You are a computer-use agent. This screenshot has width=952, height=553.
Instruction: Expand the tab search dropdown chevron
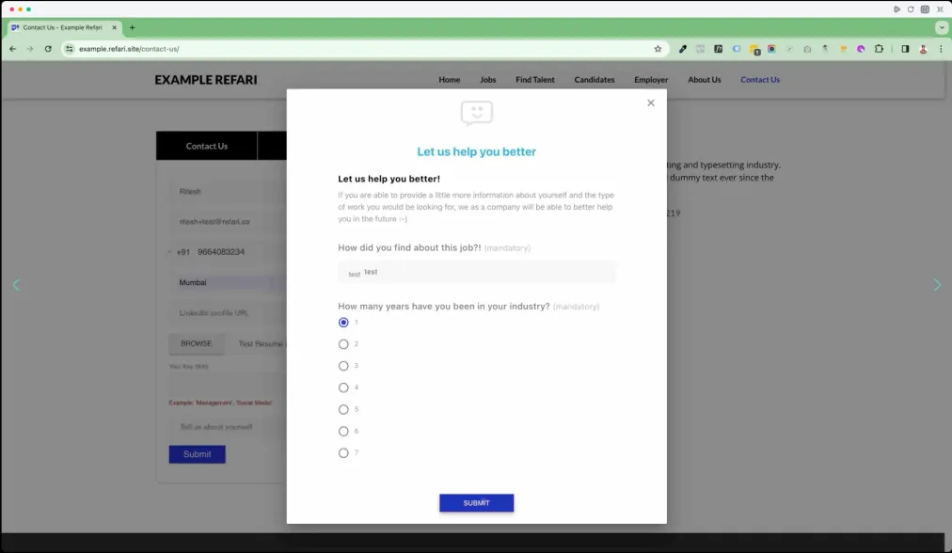tap(941, 27)
